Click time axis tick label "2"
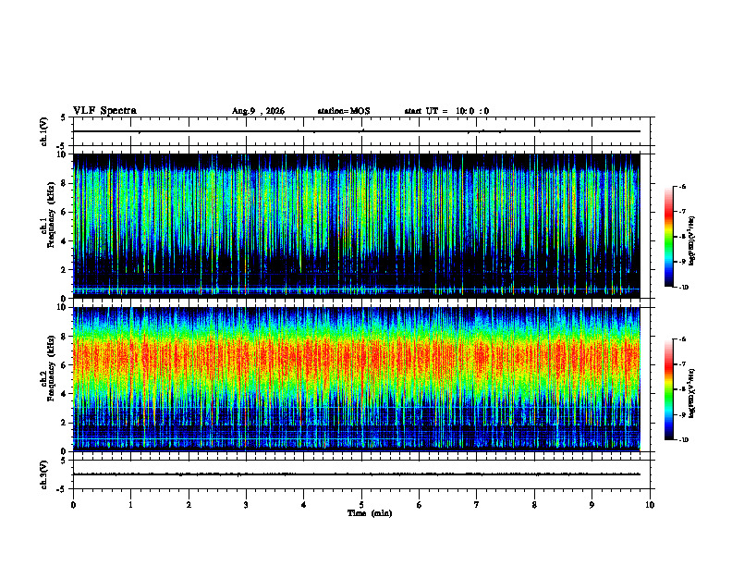 point(189,505)
